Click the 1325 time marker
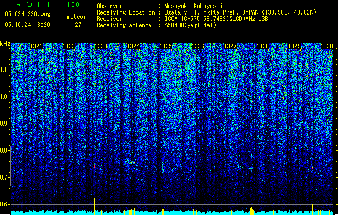This screenshot has height=215, width=339. (165, 46)
